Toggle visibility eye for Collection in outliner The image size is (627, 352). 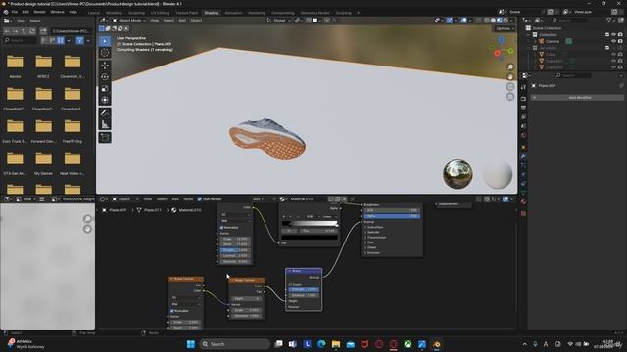point(614,35)
